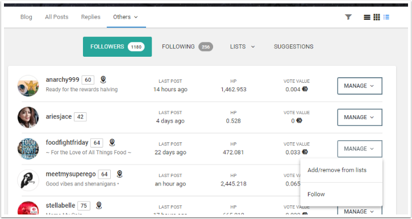Show the FOLLOWING 256 list

[188, 47]
